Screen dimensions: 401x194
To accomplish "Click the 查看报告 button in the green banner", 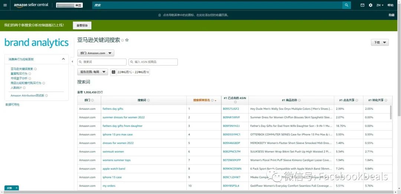I will click(x=82, y=26).
